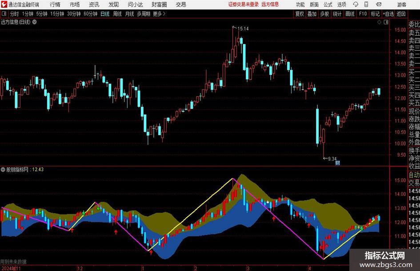Screen dimensions: 420x271
Task: Select the 月线 period tab
Action: (x=129, y=14)
